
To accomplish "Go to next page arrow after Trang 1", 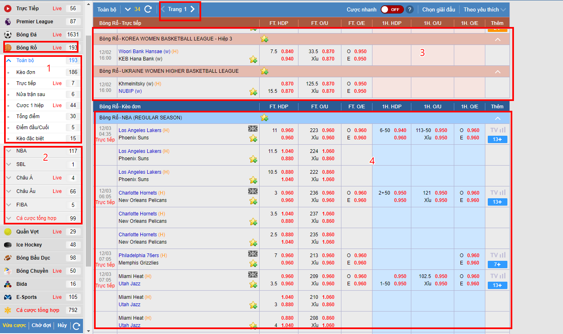I will [x=193, y=9].
